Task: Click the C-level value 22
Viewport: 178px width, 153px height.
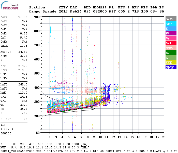Action: pos(25,119)
